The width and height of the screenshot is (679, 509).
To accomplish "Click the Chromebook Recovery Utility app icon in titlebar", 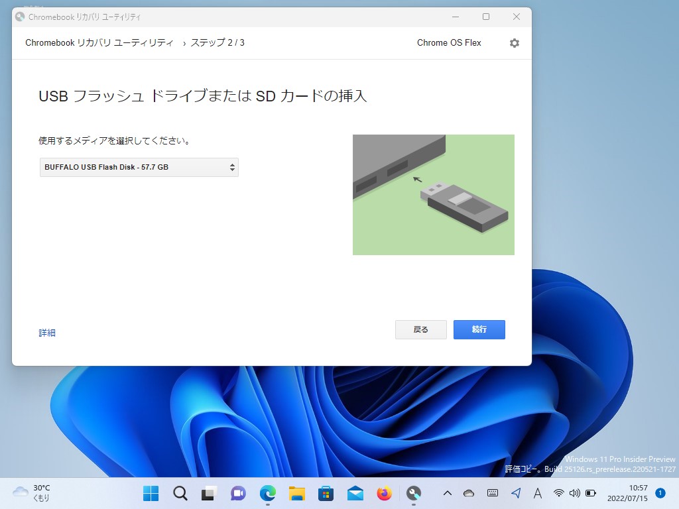I will coord(19,17).
